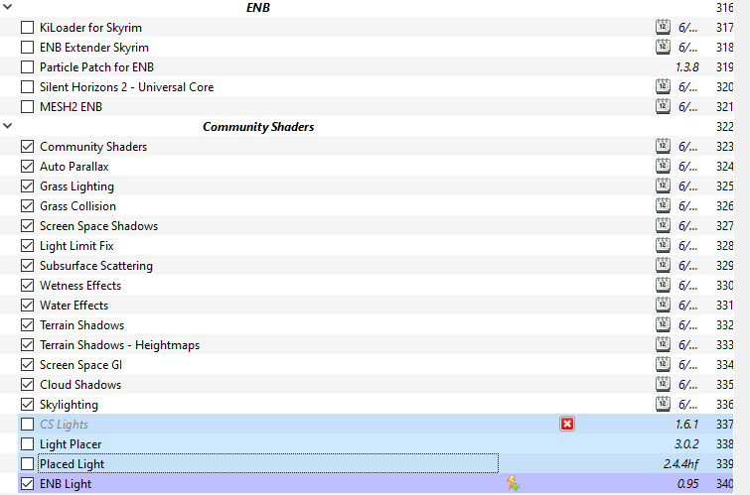Click calendar version icon for Grass Lighting
Viewport: 750px width, 495px height.
coord(663,186)
